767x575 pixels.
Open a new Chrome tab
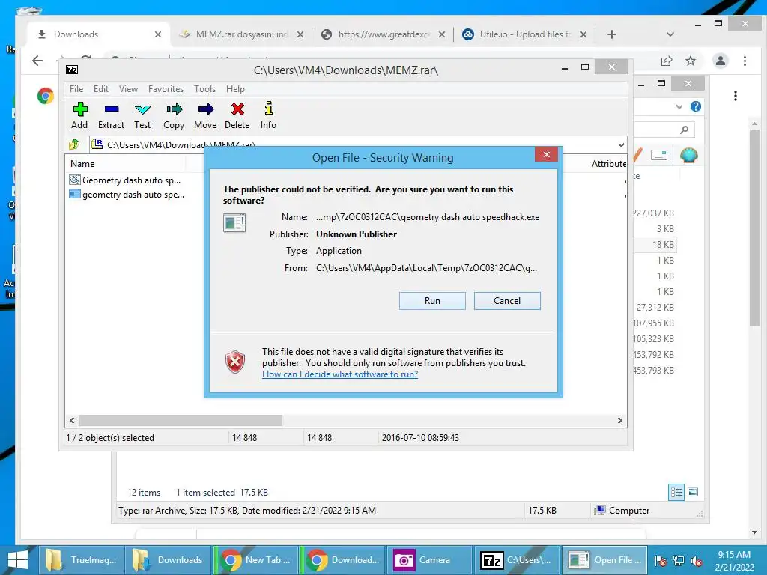click(611, 34)
